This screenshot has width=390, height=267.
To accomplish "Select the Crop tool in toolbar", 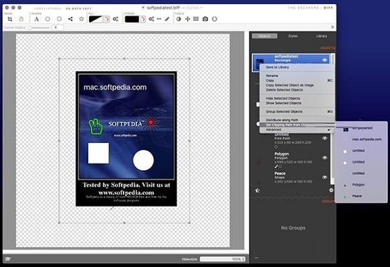I will coord(10,19).
